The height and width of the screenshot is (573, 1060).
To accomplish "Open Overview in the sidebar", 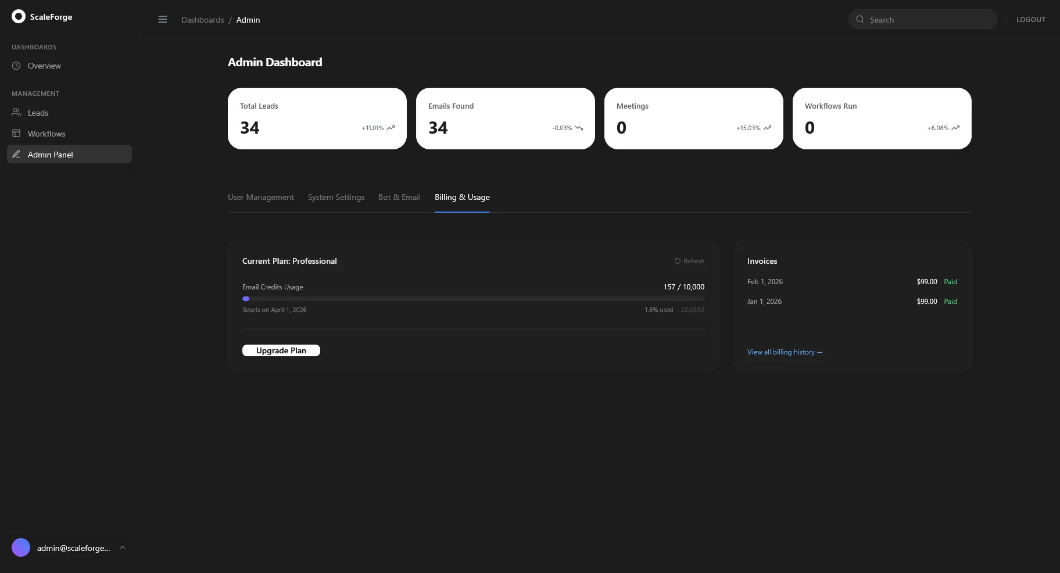I will [69, 66].
